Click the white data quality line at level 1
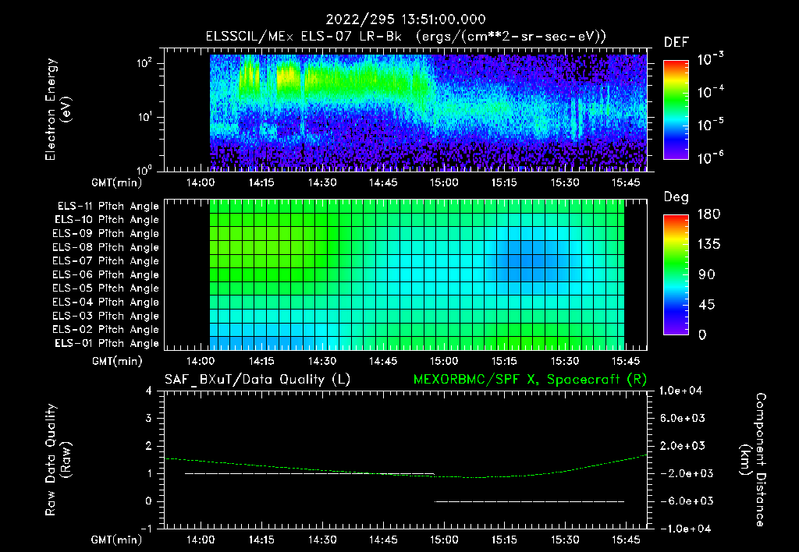 pos(309,473)
